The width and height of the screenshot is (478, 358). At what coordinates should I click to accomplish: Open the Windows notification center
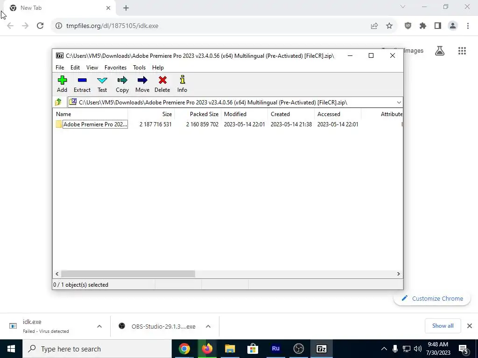click(x=464, y=349)
